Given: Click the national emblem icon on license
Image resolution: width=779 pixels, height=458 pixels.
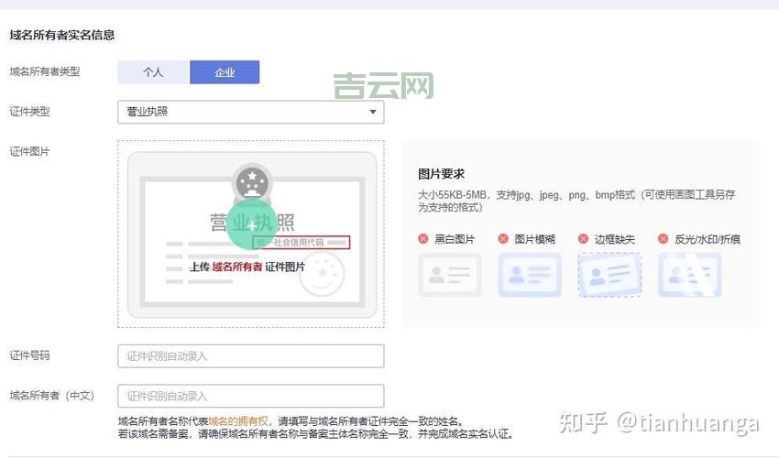Looking at the screenshot, I should 252,183.
